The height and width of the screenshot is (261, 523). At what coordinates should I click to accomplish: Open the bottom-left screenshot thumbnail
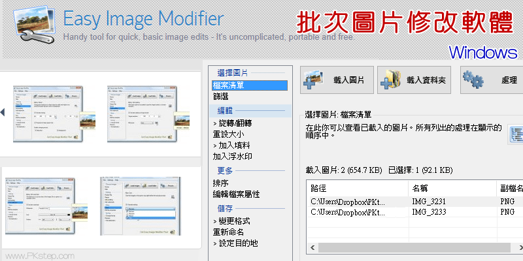tap(46, 206)
